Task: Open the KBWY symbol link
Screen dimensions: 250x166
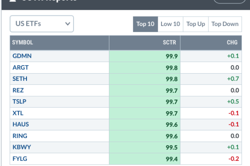Action: [x=22, y=147]
